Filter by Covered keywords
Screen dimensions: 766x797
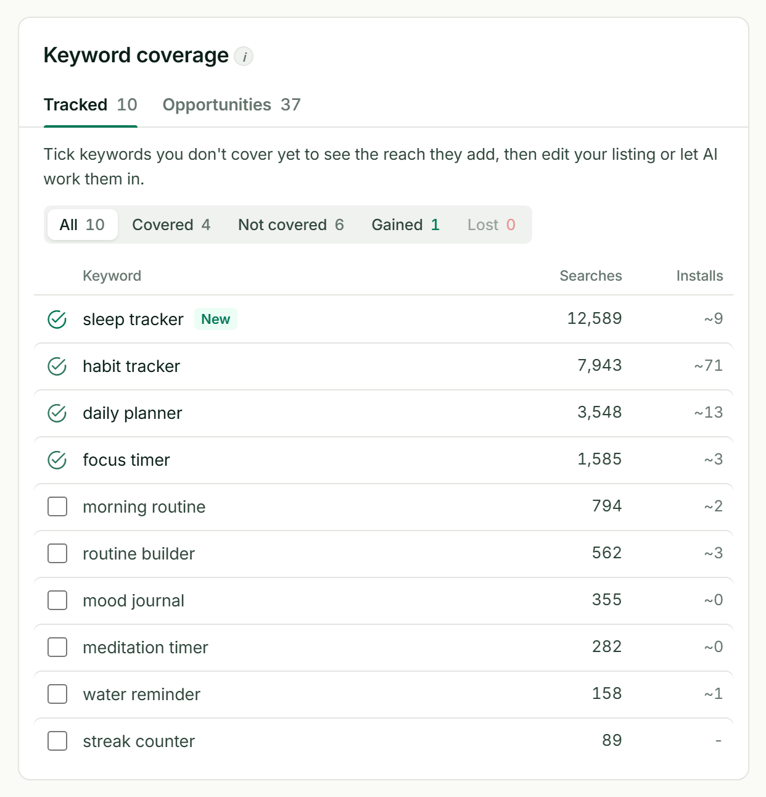(171, 225)
